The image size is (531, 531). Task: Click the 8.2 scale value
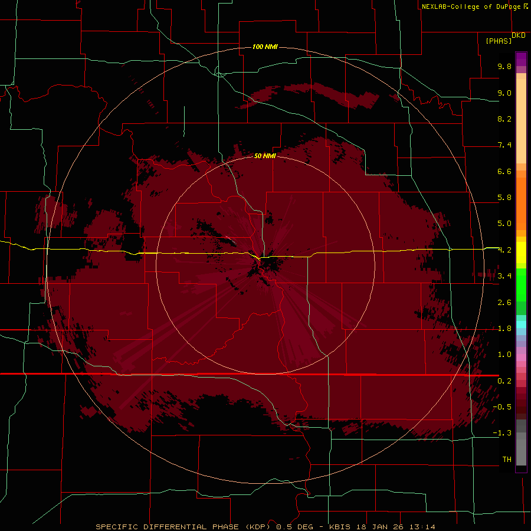[504, 119]
